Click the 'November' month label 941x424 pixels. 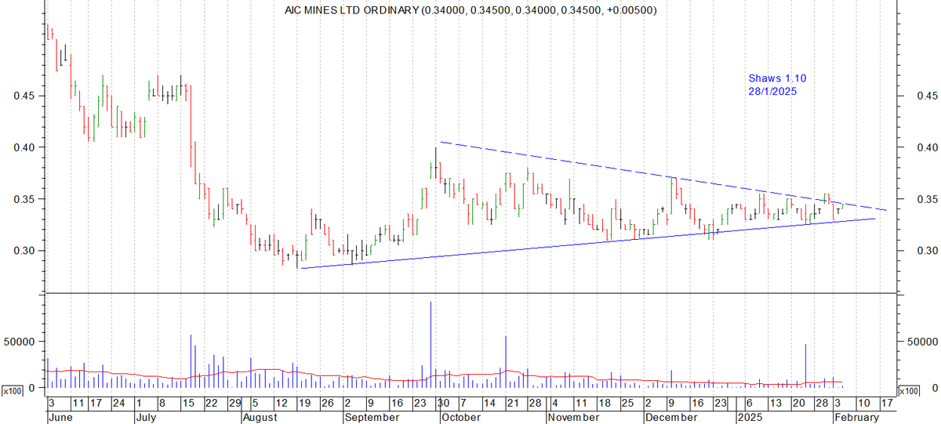pyautogui.click(x=572, y=418)
